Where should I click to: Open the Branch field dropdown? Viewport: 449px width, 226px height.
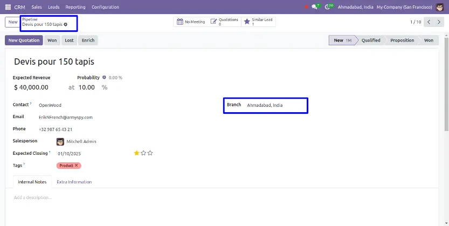point(275,105)
